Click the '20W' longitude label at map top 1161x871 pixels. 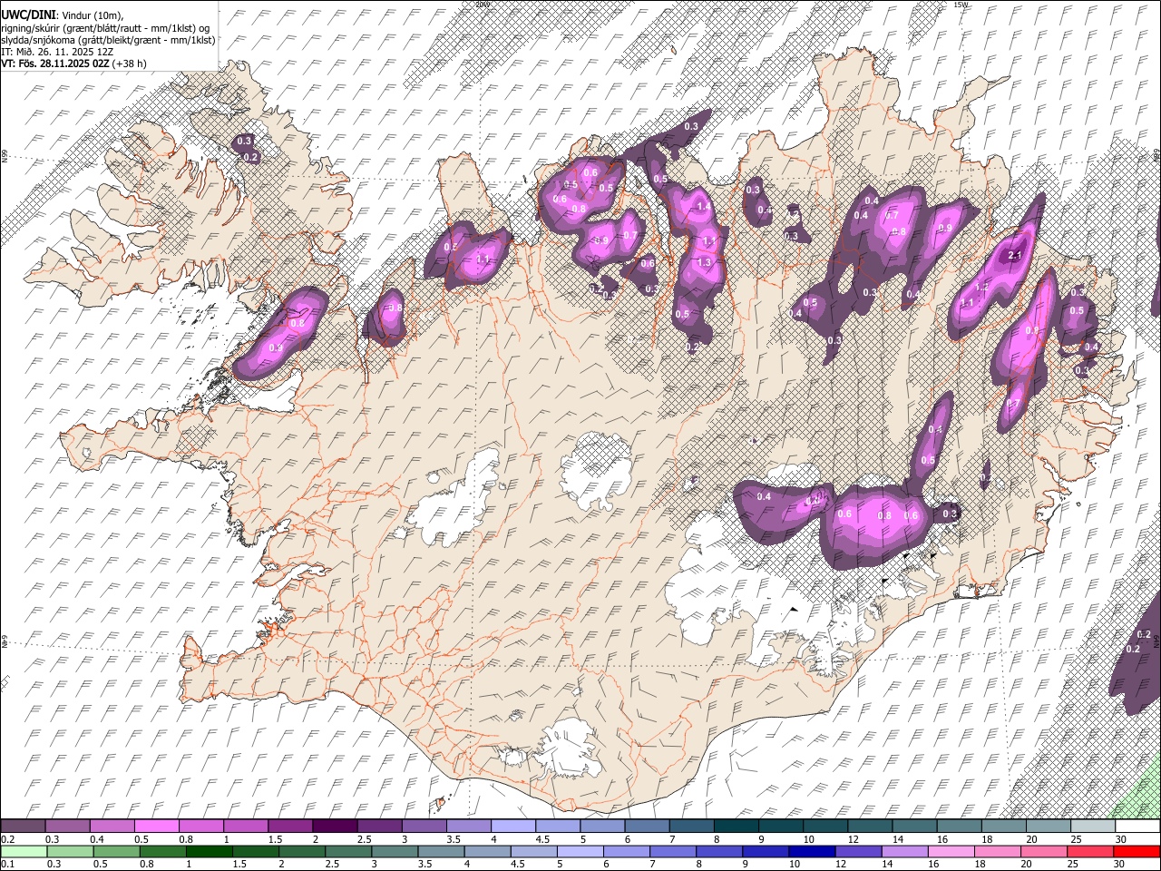click(482, 5)
